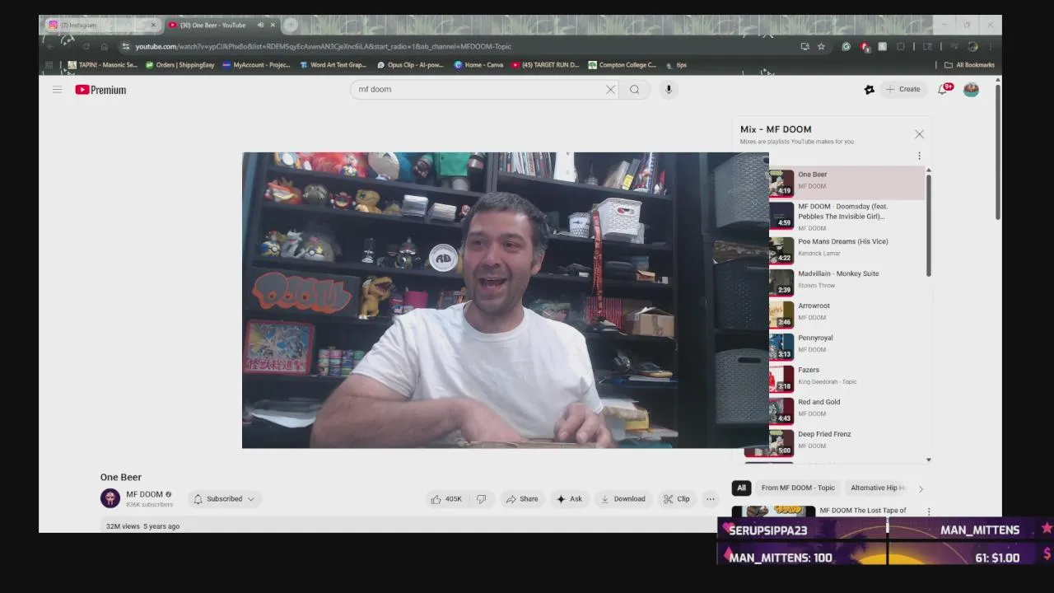Screen dimensions: 1054x593
Task: Share the One Beer video
Action: [522, 498]
